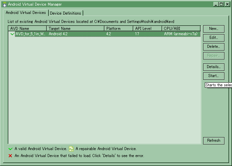This screenshot has height=166, width=232.
Task: Select the Android Virtual Devices tab
Action: tap(26, 13)
